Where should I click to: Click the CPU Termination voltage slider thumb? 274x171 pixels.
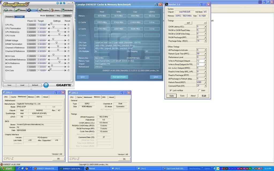pos(54,27)
